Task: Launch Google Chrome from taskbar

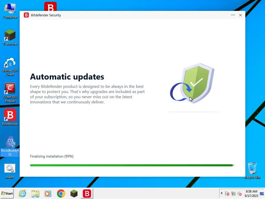Action: pos(61,193)
